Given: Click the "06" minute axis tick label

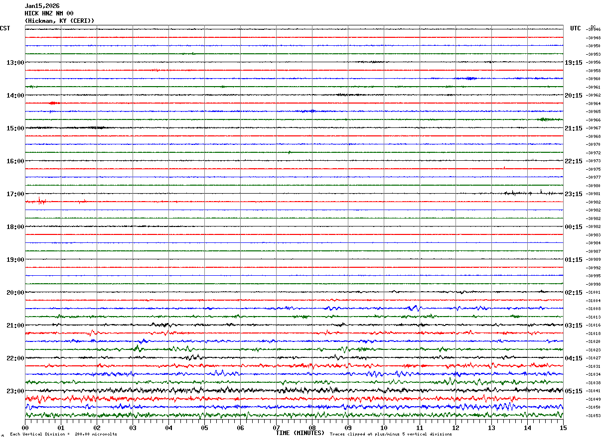Looking at the screenshot, I should click(x=240, y=428).
